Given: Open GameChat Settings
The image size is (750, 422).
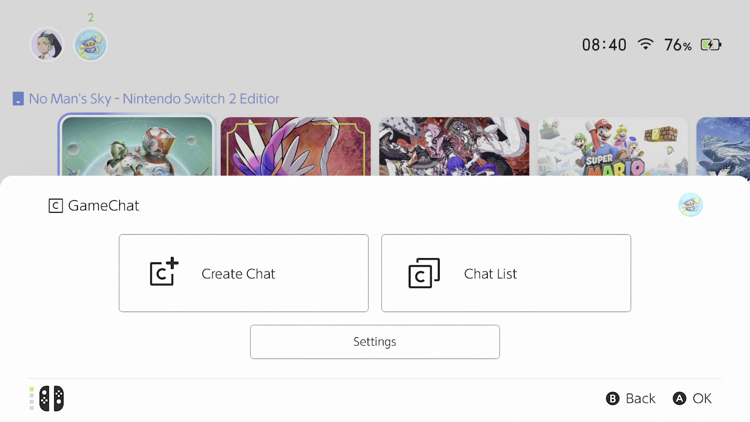Looking at the screenshot, I should click(375, 342).
